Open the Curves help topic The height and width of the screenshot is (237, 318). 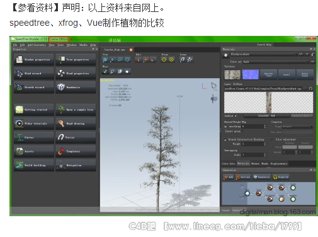pyautogui.click(x=34, y=137)
